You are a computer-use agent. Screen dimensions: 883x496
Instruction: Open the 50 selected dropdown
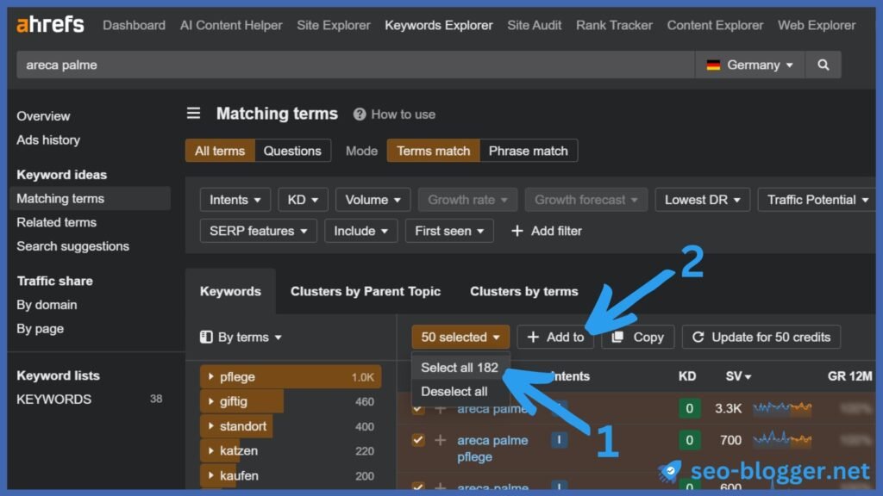point(460,337)
